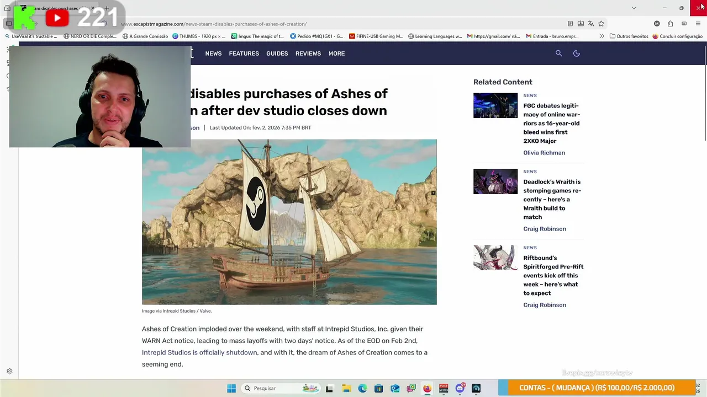The height and width of the screenshot is (397, 707).
Task: Open FGC debates legitimacy article headline
Action: [x=551, y=123]
